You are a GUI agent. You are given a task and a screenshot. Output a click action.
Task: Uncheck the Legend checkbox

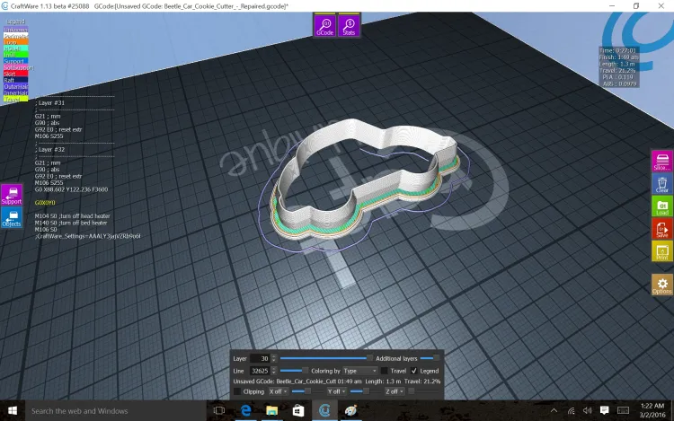pyautogui.click(x=414, y=371)
